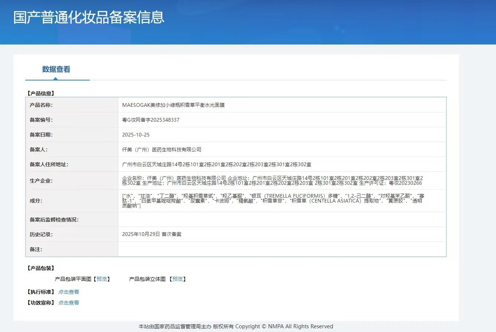Click the 产品包装平面图 label text
This screenshot has width=496, height=332.
[73, 279]
